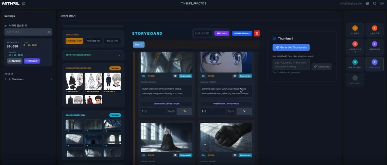The height and width of the screenshot is (165, 387).
Task: Toggle API key visibility eye icon
Action: [49, 32]
